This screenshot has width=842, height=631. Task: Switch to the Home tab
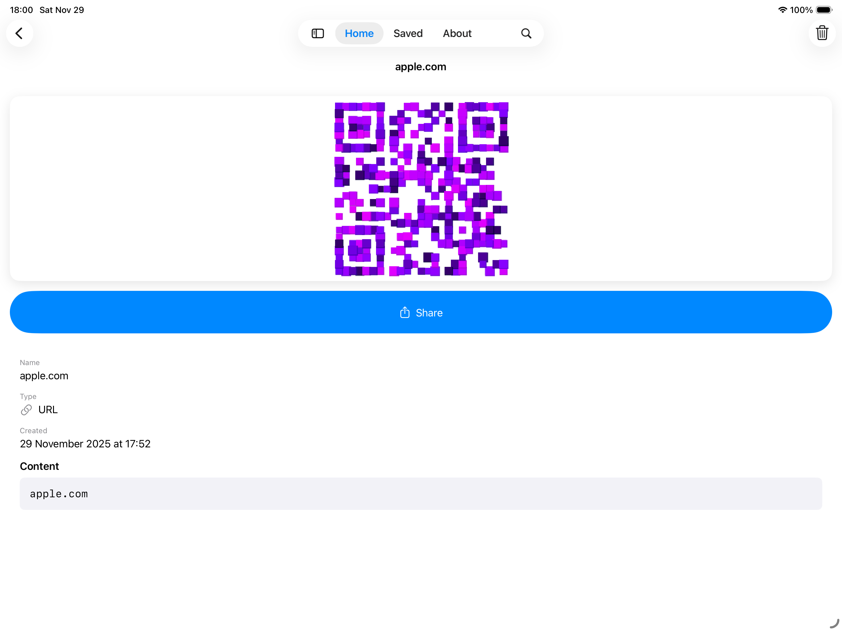pyautogui.click(x=359, y=34)
